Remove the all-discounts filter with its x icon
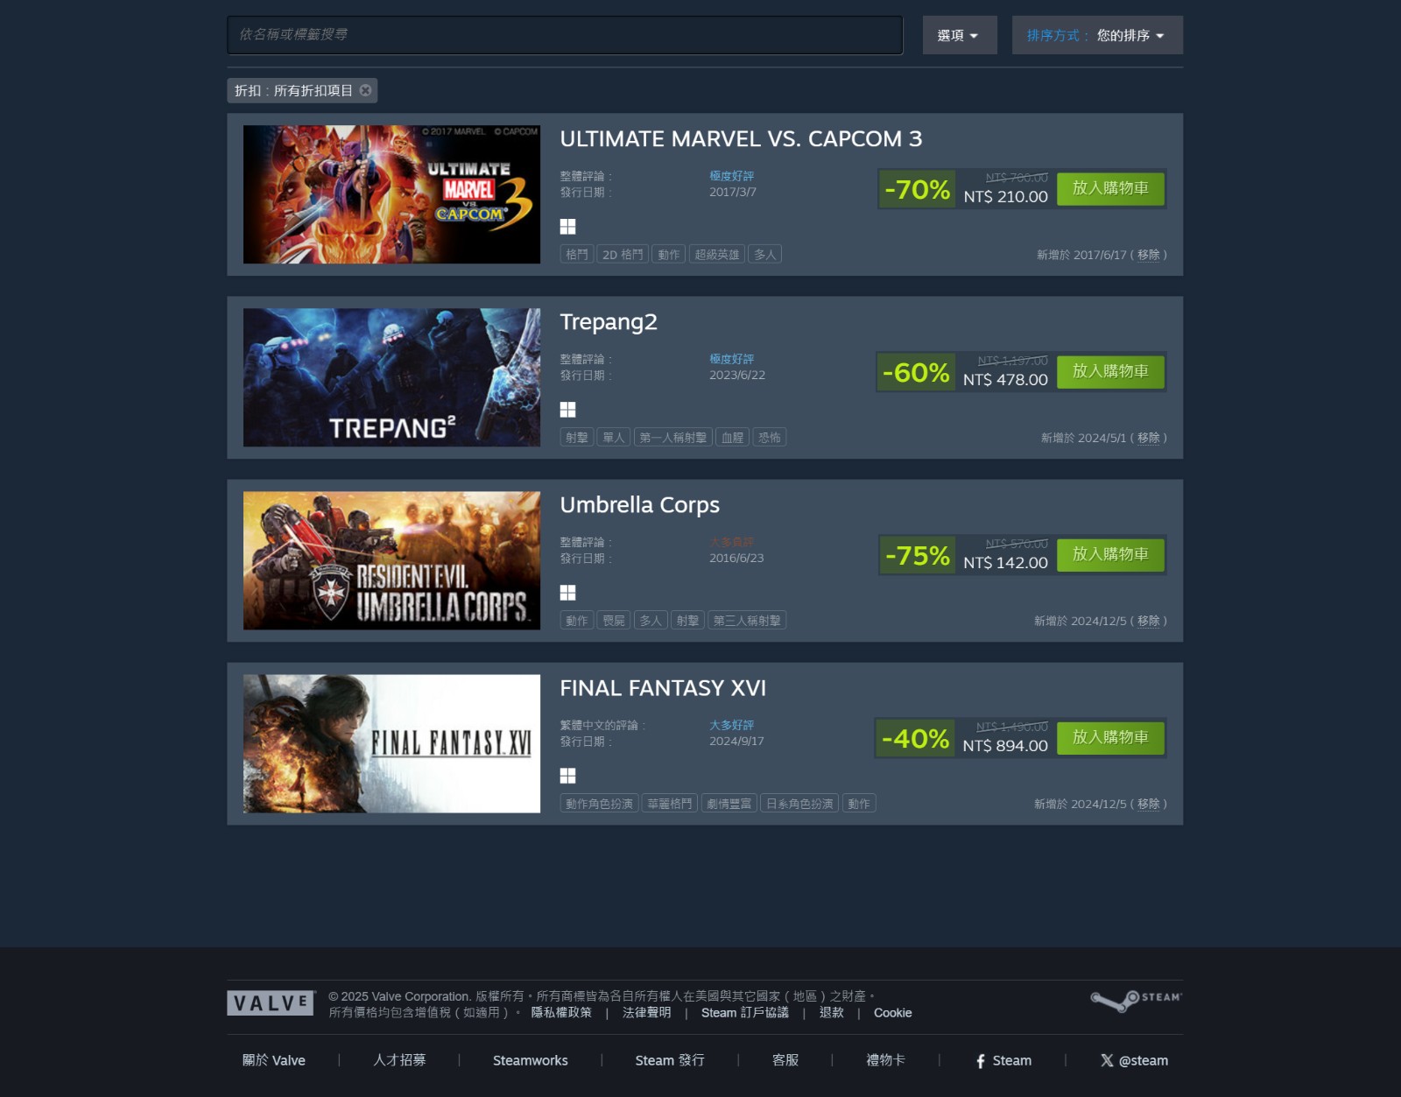The height and width of the screenshot is (1097, 1401). [365, 90]
